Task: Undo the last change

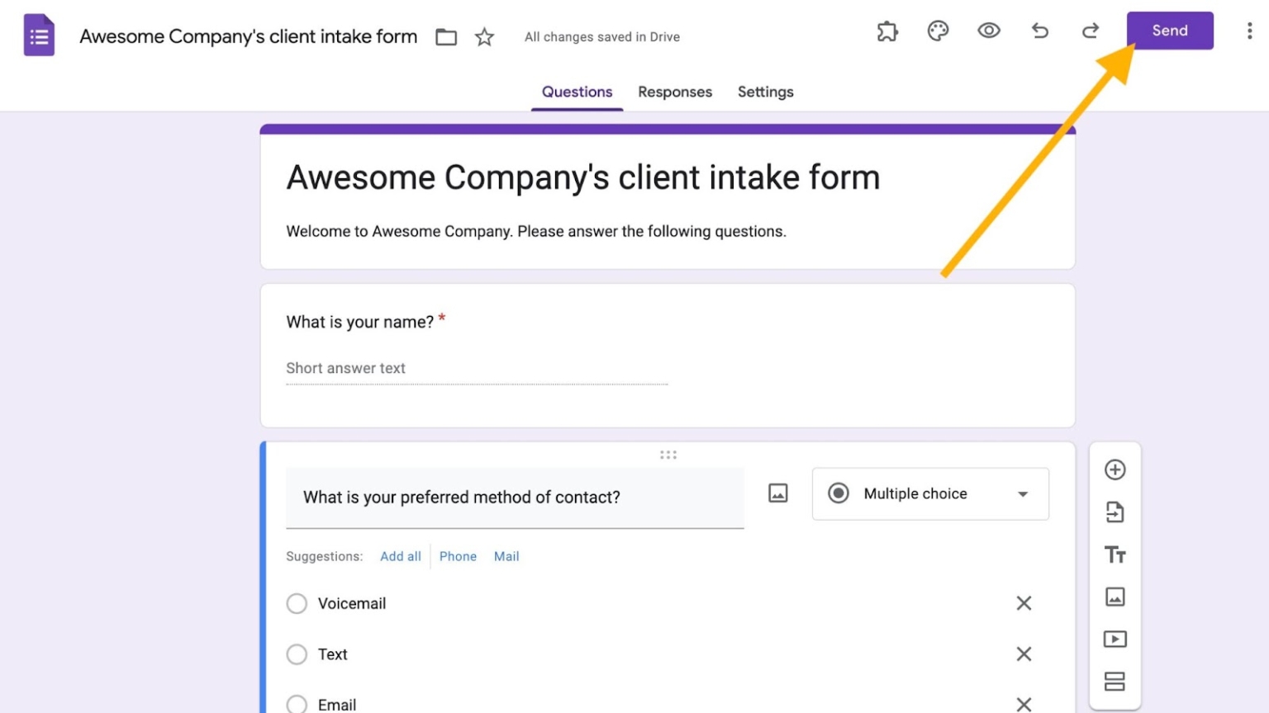Action: 1039,31
